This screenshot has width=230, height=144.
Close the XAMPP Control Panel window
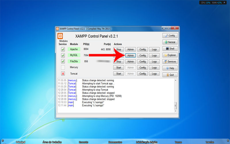pos(175,28)
